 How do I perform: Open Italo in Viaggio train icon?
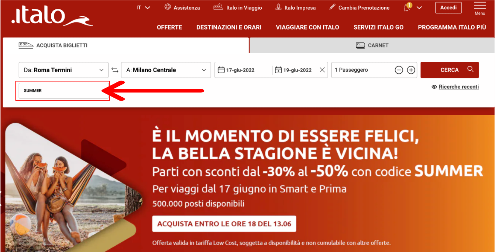[218, 7]
